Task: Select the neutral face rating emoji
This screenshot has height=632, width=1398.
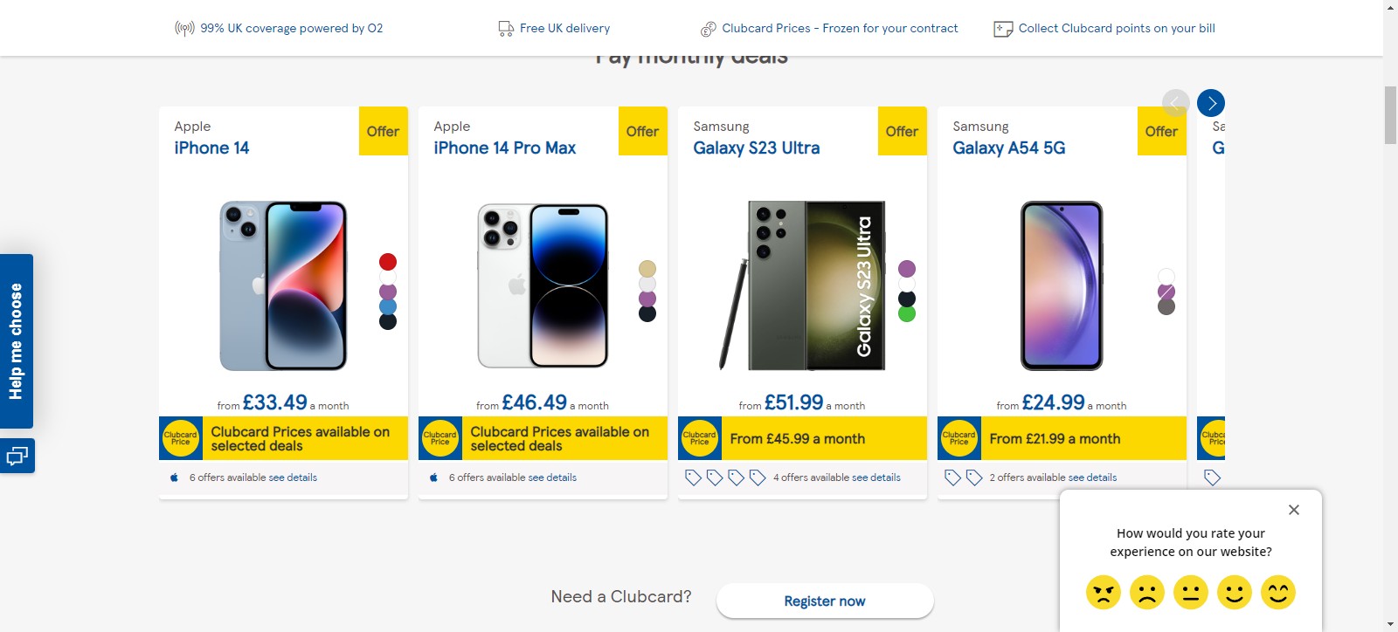Action: point(1191,593)
